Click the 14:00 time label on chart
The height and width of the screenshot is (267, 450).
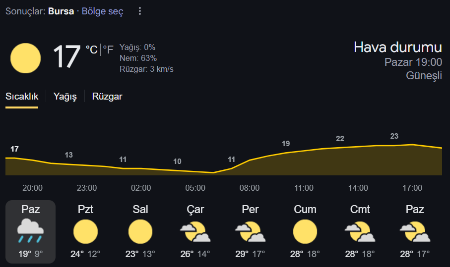[358, 188]
